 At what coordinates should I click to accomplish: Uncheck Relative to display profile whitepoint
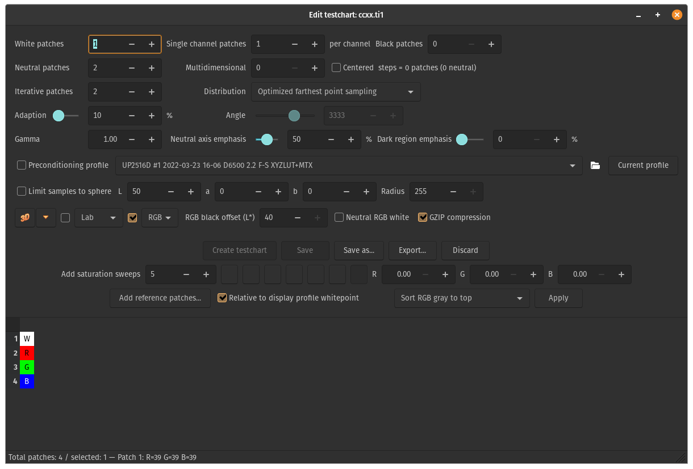(222, 297)
